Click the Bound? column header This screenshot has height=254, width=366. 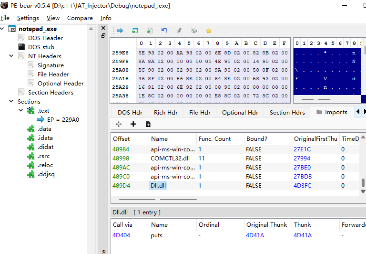point(268,138)
